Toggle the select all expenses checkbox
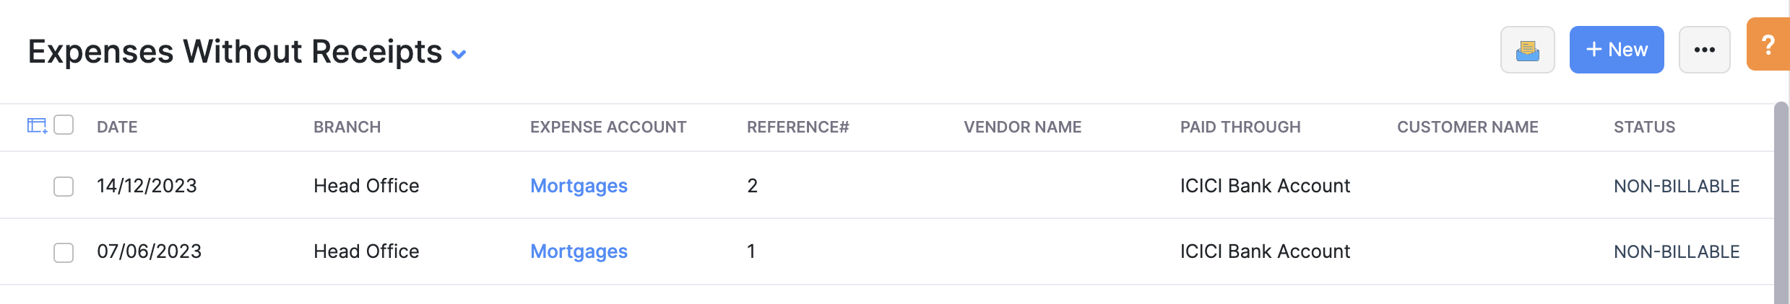The height and width of the screenshot is (304, 1790). pos(64,125)
